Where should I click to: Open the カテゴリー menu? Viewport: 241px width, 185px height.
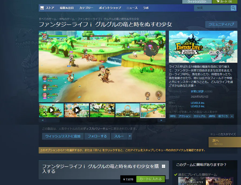(86, 8)
